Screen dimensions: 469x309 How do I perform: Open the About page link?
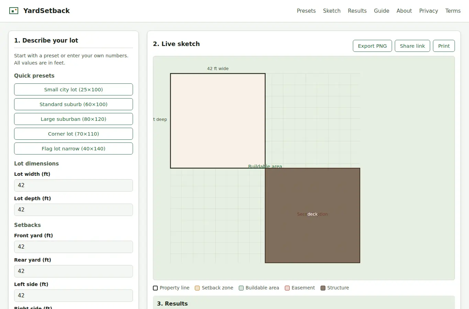tap(404, 11)
